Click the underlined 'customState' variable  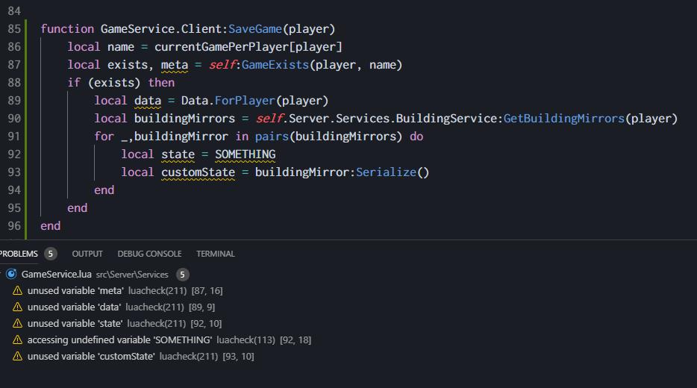tap(199, 172)
